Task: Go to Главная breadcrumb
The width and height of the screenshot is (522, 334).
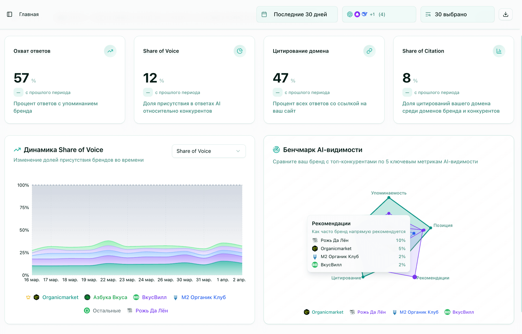Action: tap(29, 14)
